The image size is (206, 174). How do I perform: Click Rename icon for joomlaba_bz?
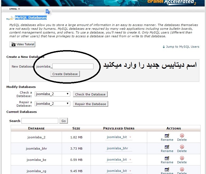tap(167, 158)
